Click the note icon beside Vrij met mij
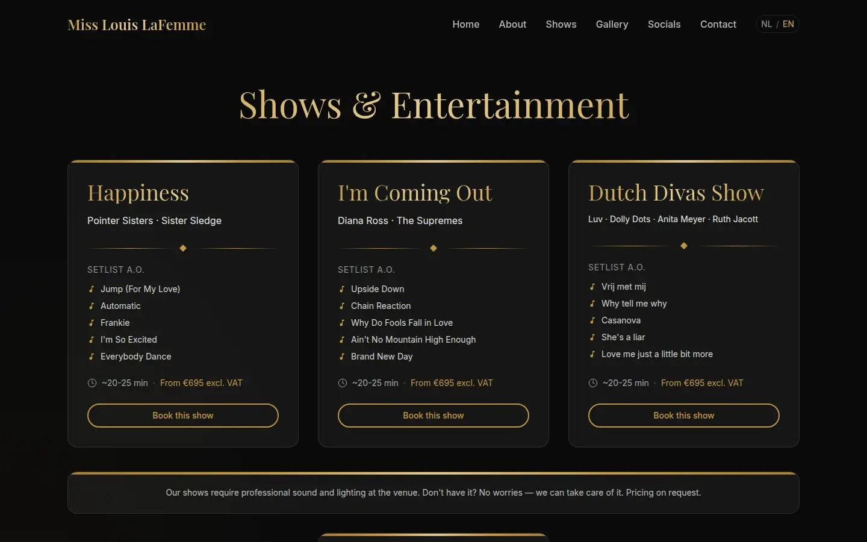The height and width of the screenshot is (542, 867). pyautogui.click(x=592, y=287)
